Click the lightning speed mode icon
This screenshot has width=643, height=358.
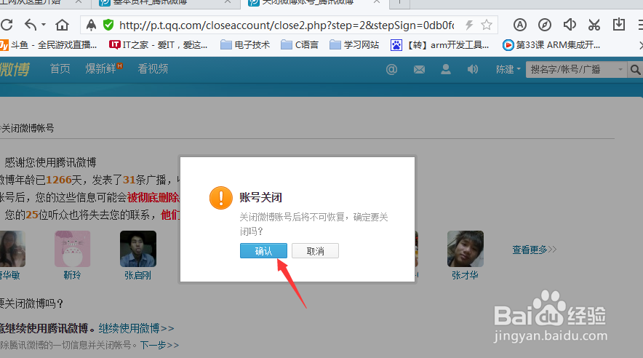(x=469, y=25)
